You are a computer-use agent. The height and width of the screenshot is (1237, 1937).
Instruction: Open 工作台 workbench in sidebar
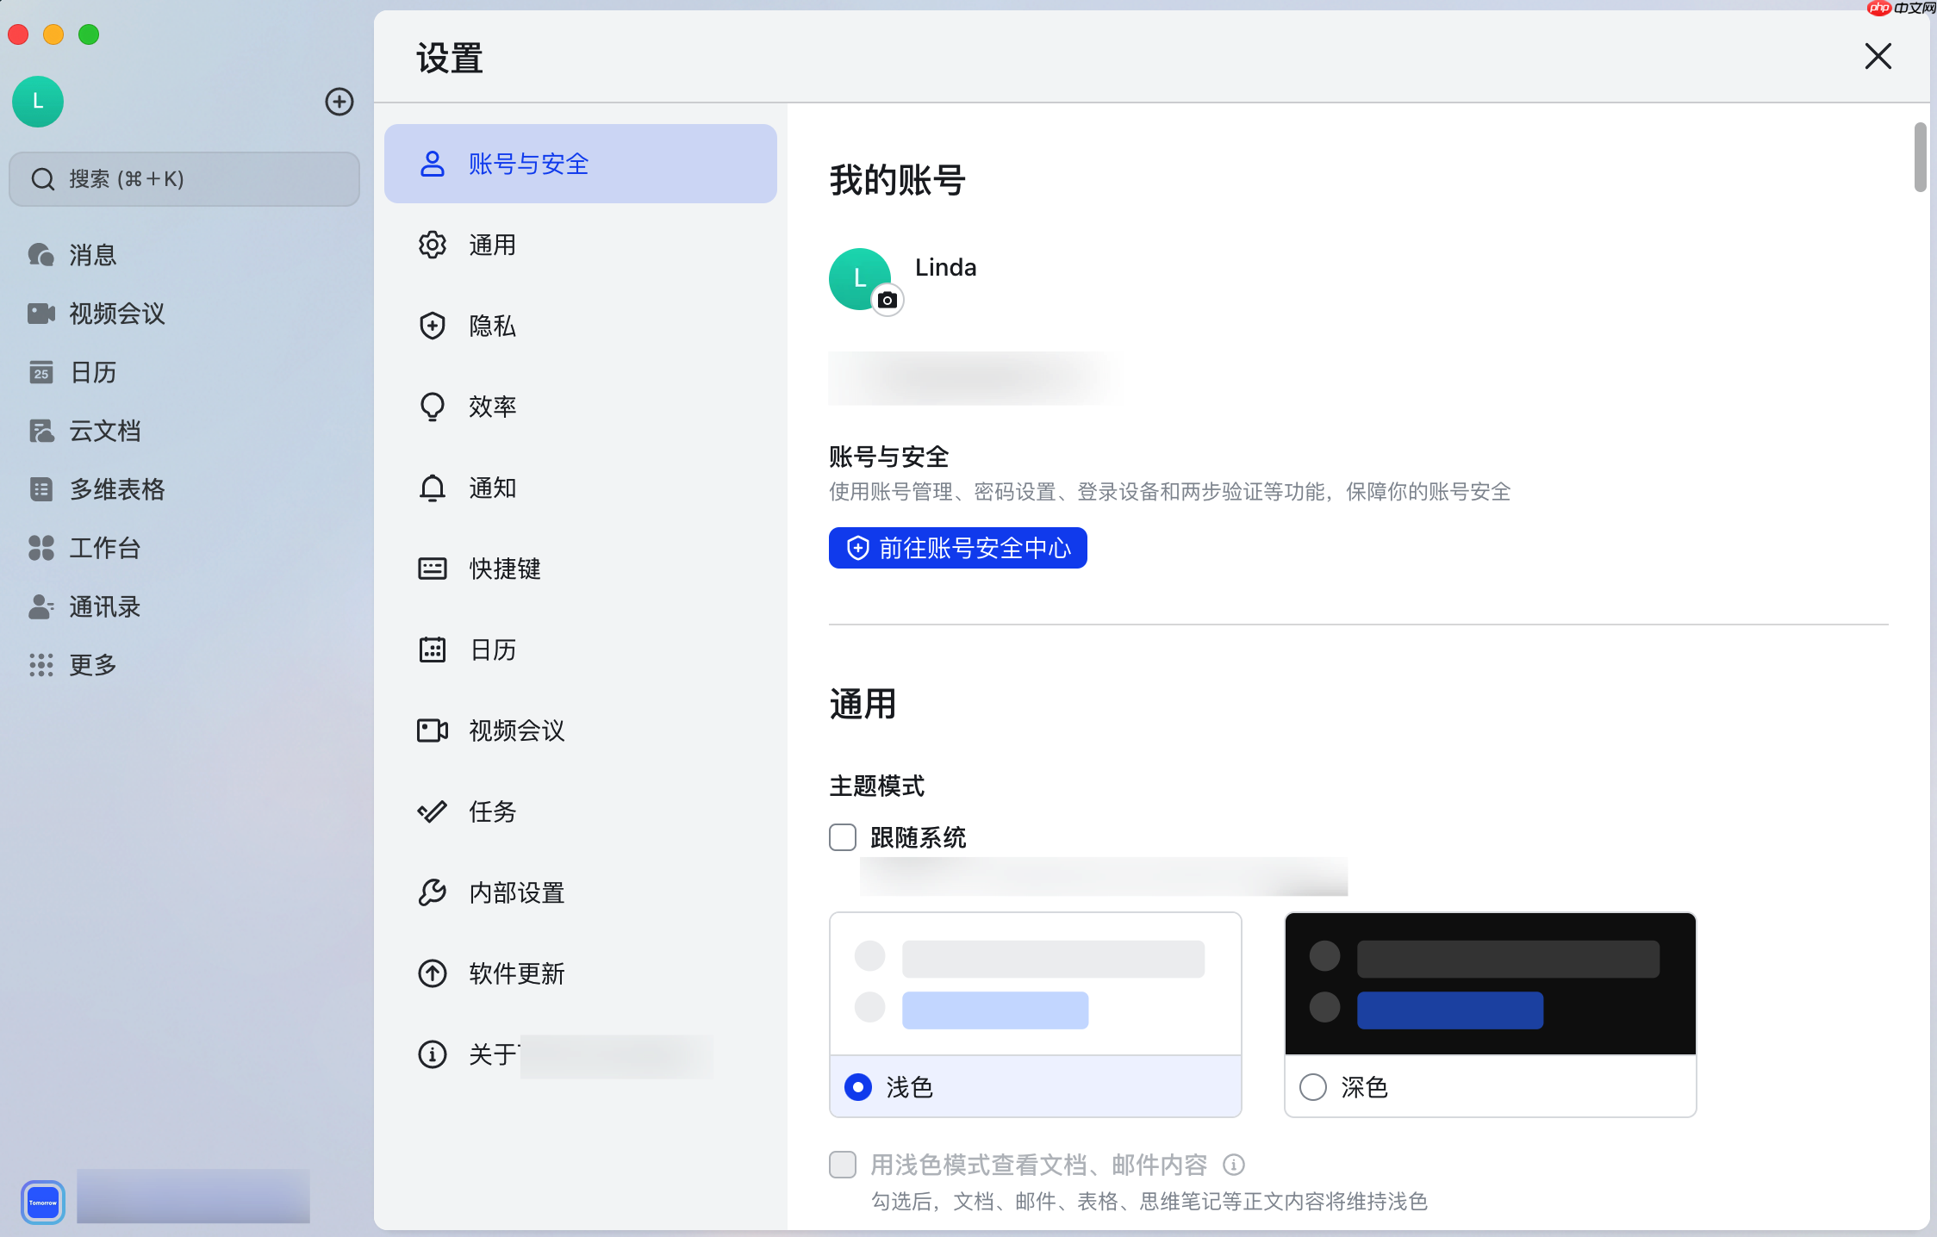coord(104,548)
